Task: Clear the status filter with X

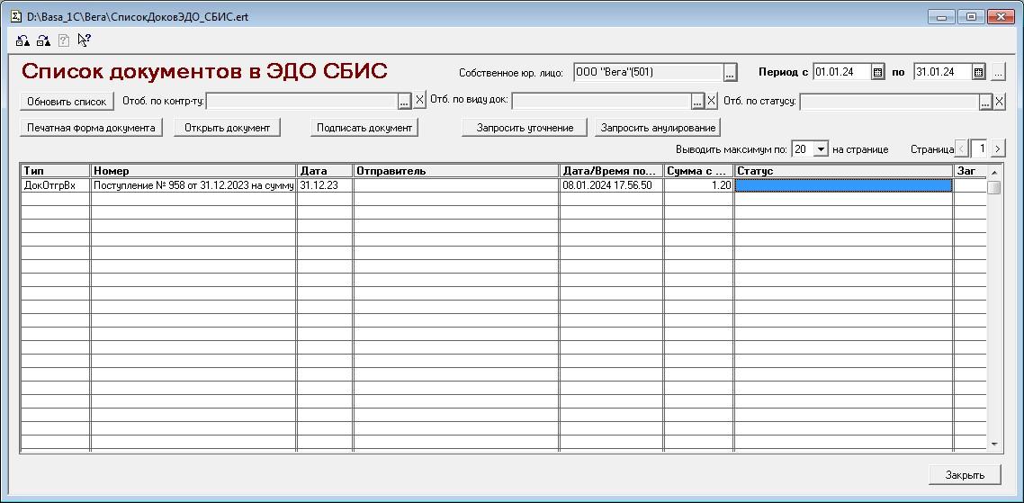Action: [x=999, y=102]
